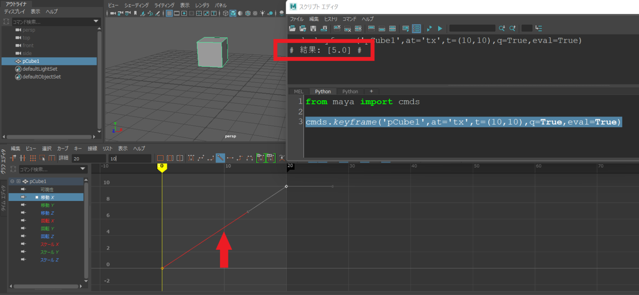Switch to the MEL tab
Screen dimensions: 639x295
point(298,91)
